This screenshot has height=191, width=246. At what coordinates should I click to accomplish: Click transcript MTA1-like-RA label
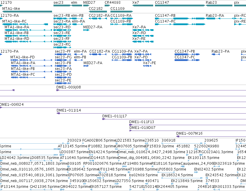(17, 27)
